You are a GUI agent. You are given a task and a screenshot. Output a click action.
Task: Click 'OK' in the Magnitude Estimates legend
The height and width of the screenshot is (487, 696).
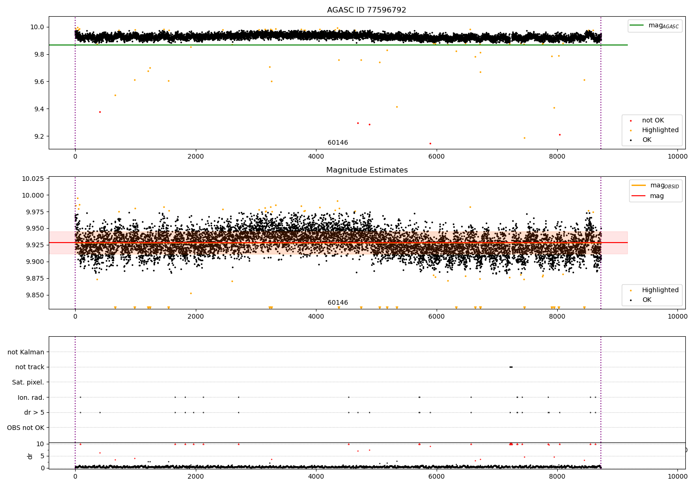(647, 300)
